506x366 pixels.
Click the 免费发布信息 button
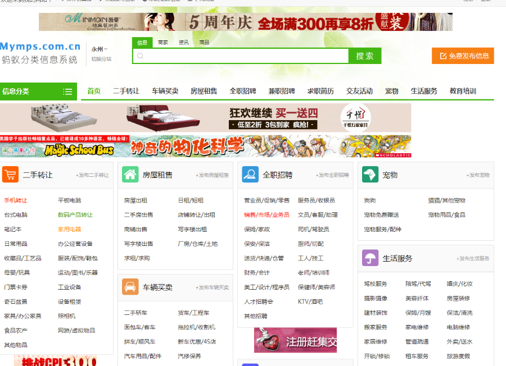point(463,56)
